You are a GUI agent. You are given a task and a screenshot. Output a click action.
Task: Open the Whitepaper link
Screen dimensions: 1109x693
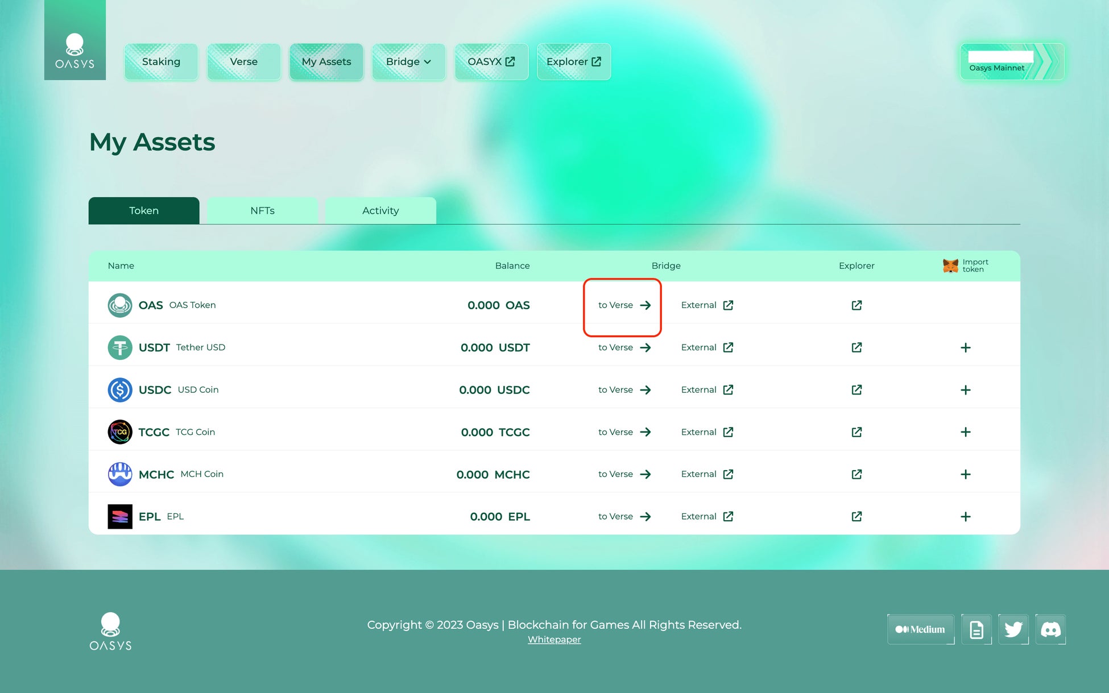tap(554, 640)
